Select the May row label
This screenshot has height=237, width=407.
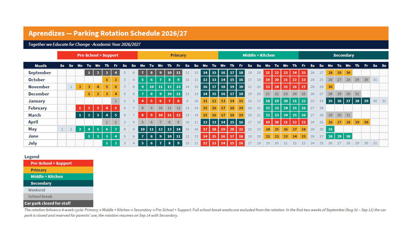41,129
